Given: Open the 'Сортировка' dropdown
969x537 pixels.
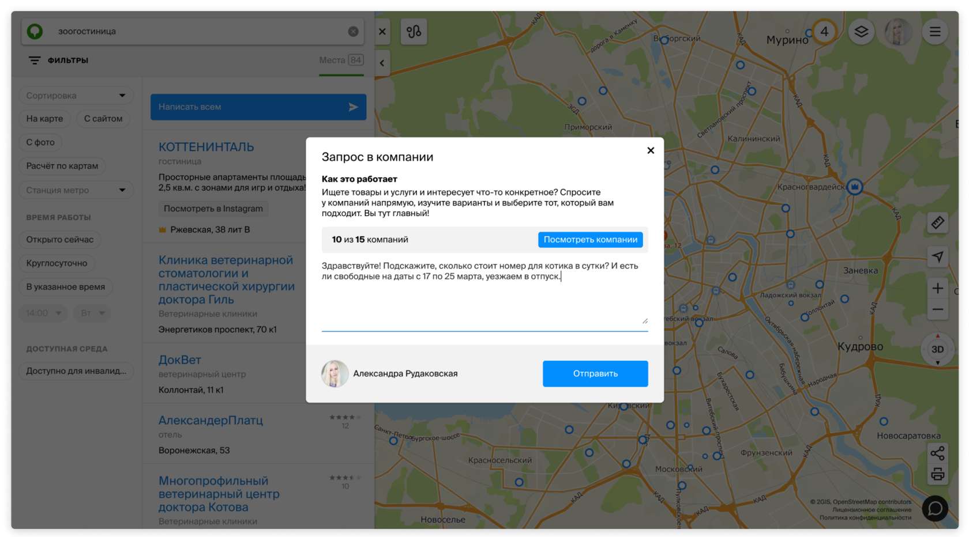Looking at the screenshot, I should click(x=76, y=96).
